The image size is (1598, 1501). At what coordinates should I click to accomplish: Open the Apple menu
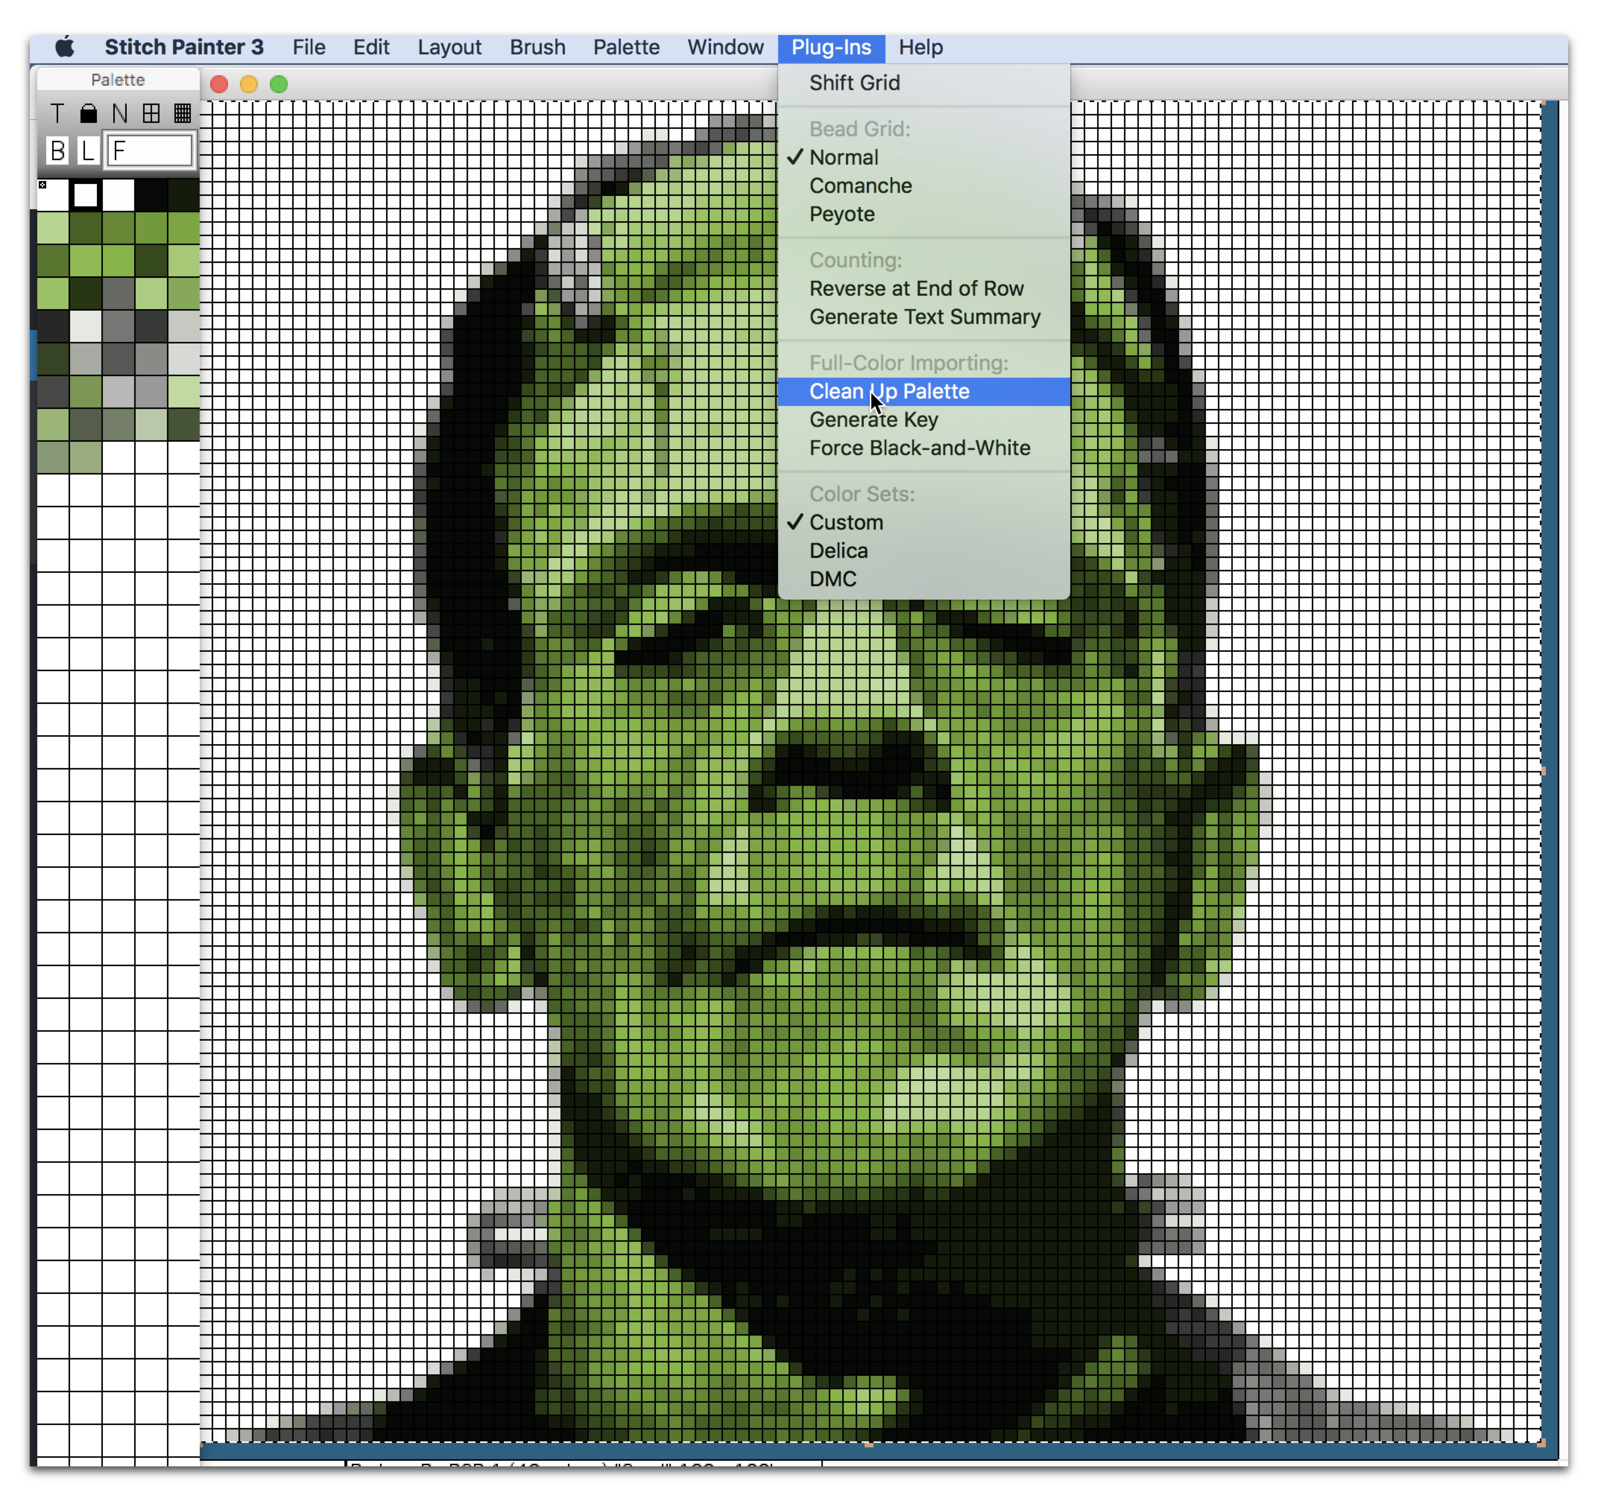tap(65, 47)
